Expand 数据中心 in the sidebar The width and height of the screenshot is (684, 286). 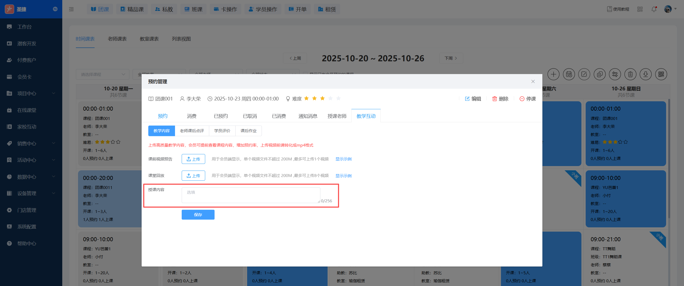31,177
